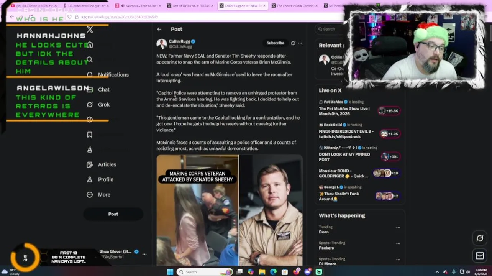Open the clock and date flyout
The height and width of the screenshot is (276, 492).
click(481, 272)
